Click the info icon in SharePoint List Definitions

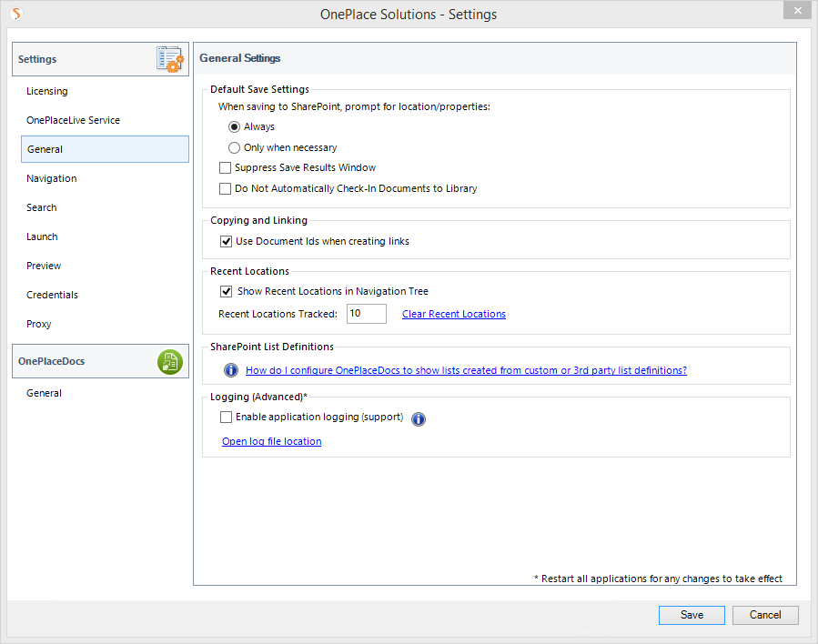[231, 370]
